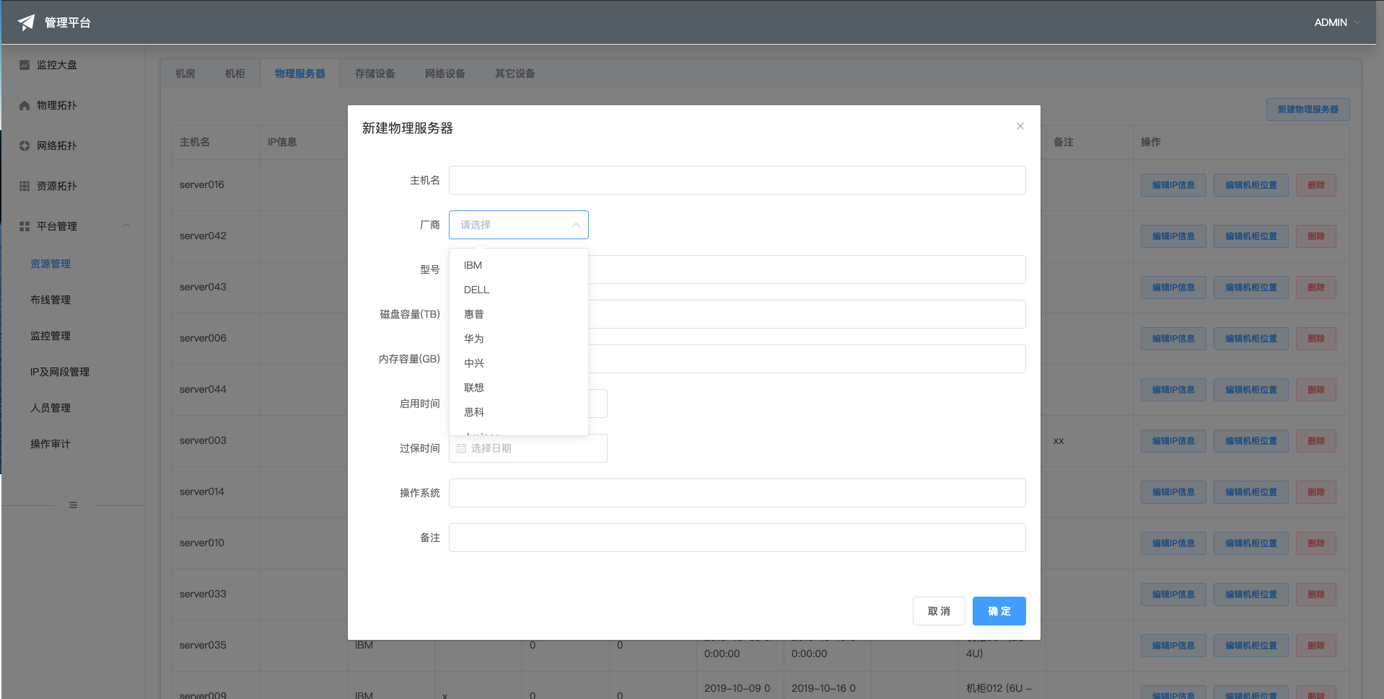This screenshot has height=699, width=1384.
Task: Pick 中兴 from the vendor options
Action: click(x=519, y=363)
